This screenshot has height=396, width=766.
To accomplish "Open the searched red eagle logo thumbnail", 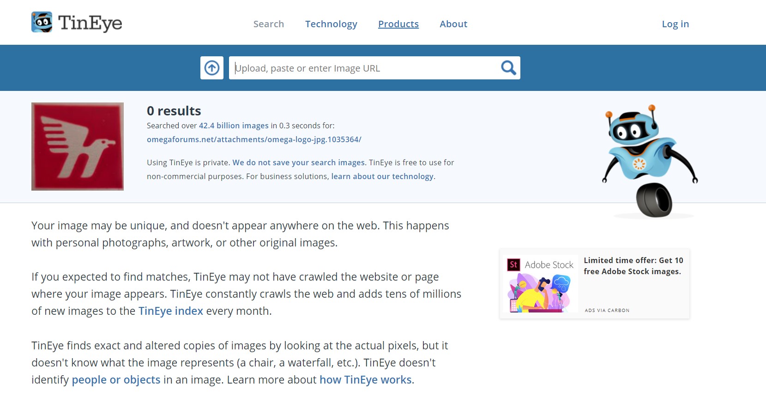I will [x=78, y=146].
